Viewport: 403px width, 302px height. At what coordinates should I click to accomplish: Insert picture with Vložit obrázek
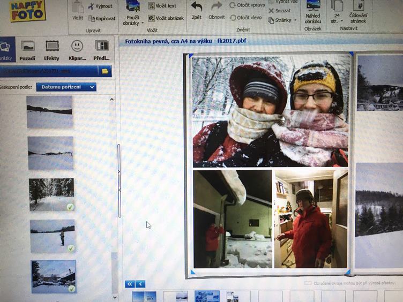tap(166, 18)
